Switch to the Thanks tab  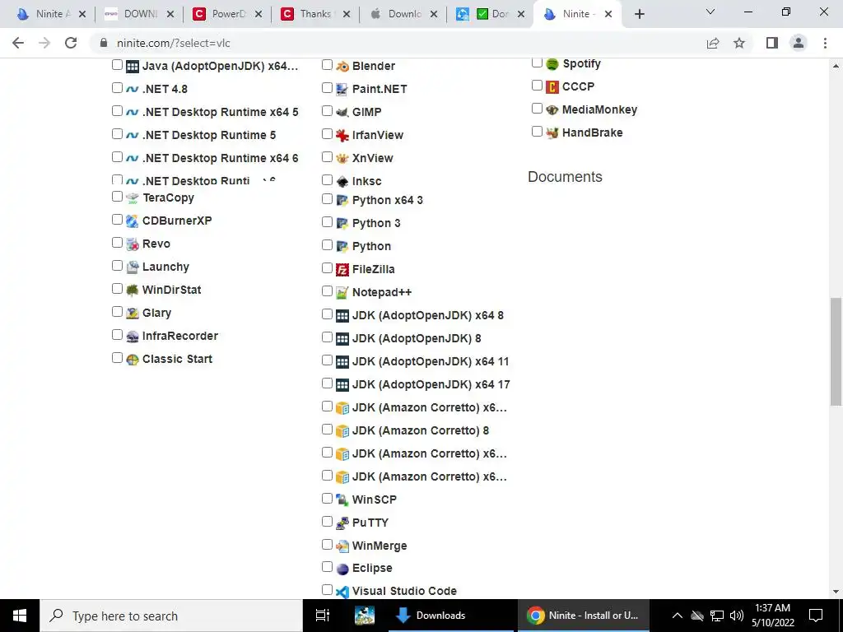click(314, 14)
